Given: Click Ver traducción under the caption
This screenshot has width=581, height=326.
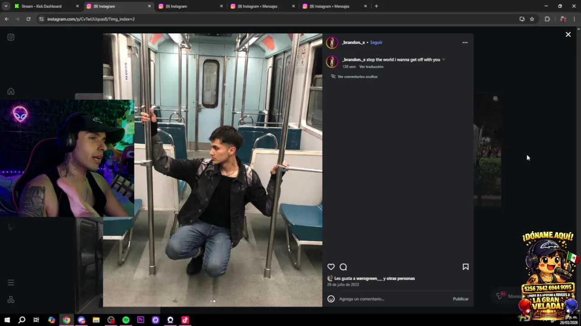Looking at the screenshot, I should click(371, 67).
